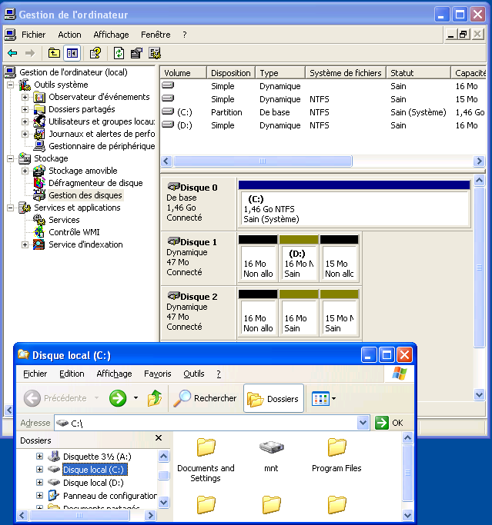
Task: Collapse the Services et applications node
Action: pyautogui.click(x=11, y=208)
